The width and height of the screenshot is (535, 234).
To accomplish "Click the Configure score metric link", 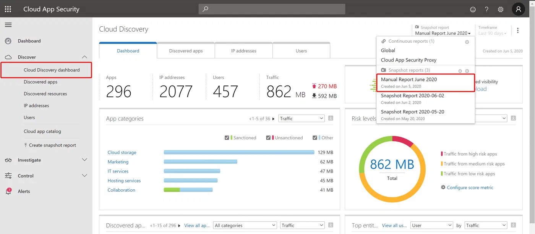I will click(470, 187).
